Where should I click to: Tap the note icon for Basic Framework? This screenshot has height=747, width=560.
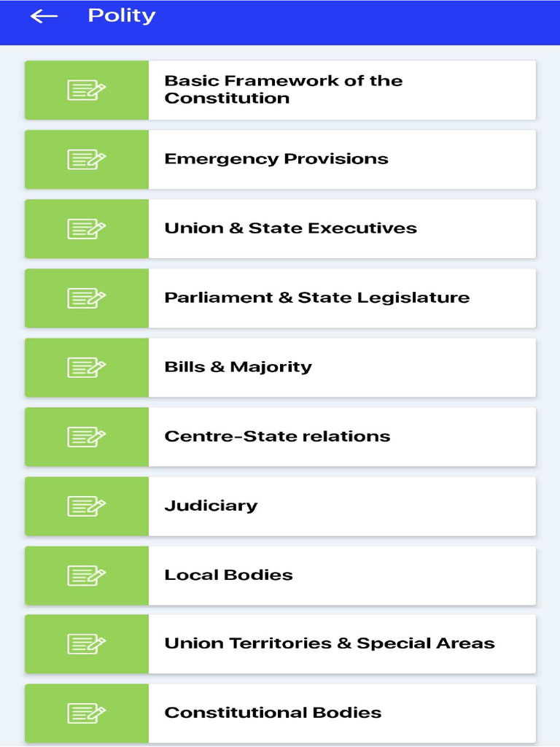coord(86,90)
